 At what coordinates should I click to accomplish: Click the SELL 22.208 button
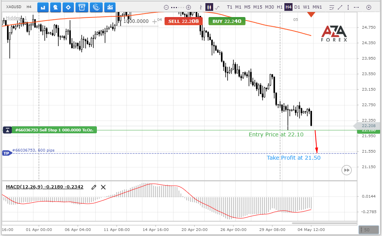pyautogui.click(x=184, y=21)
